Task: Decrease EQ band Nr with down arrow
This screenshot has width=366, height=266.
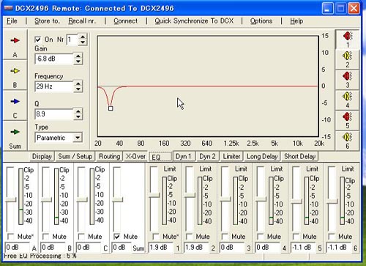Action: 83,42
